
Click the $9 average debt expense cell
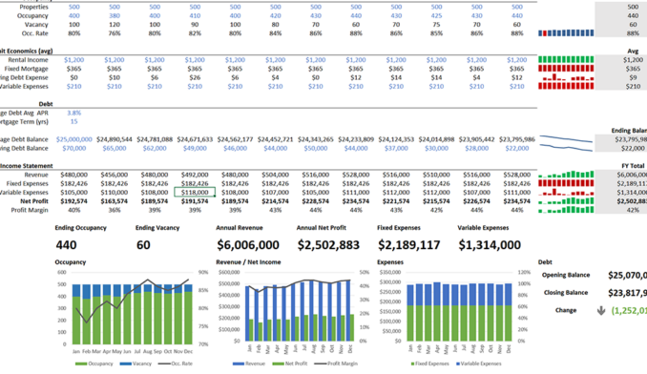click(x=633, y=77)
